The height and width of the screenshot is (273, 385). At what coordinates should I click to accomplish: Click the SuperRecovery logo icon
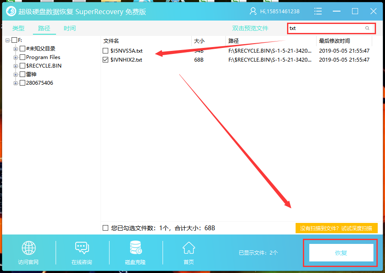[x=11, y=11]
